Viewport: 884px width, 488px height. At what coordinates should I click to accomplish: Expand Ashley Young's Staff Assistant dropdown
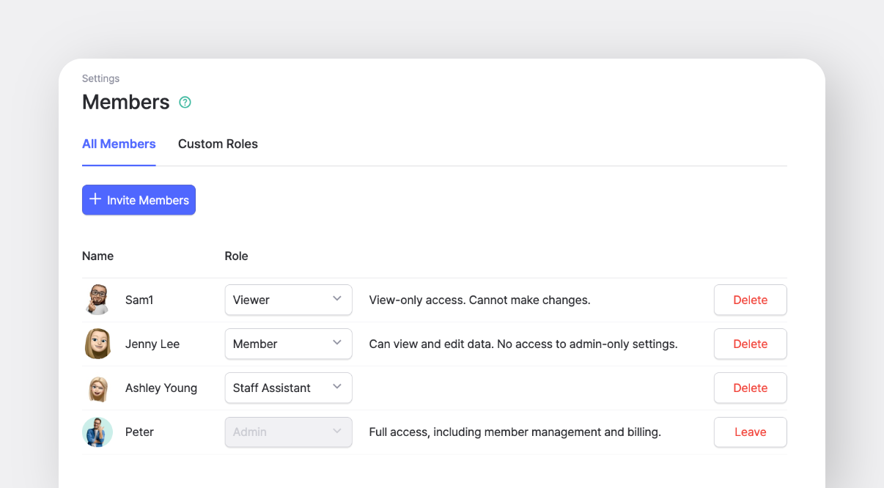point(288,388)
